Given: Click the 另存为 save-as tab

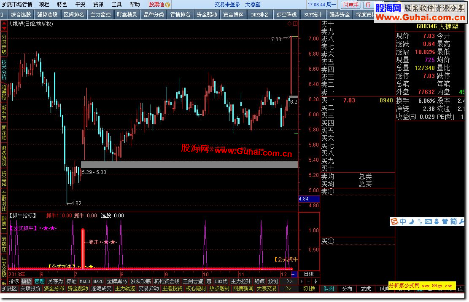Looking at the screenshot, I should pos(56,281).
